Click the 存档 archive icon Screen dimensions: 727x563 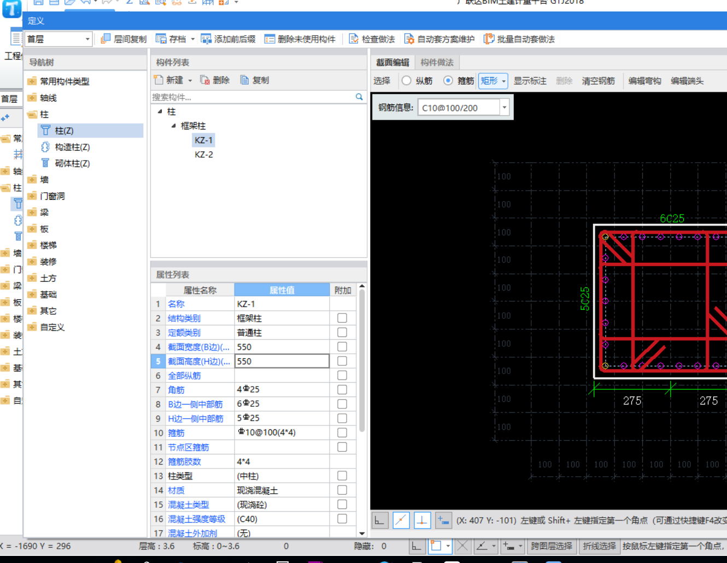161,39
